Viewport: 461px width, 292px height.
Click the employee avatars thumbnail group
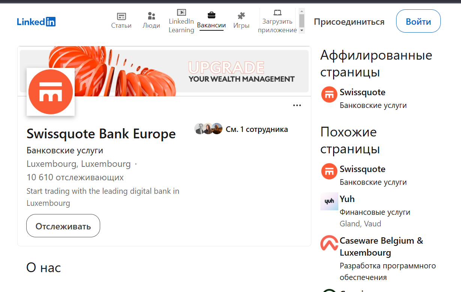pyautogui.click(x=209, y=129)
